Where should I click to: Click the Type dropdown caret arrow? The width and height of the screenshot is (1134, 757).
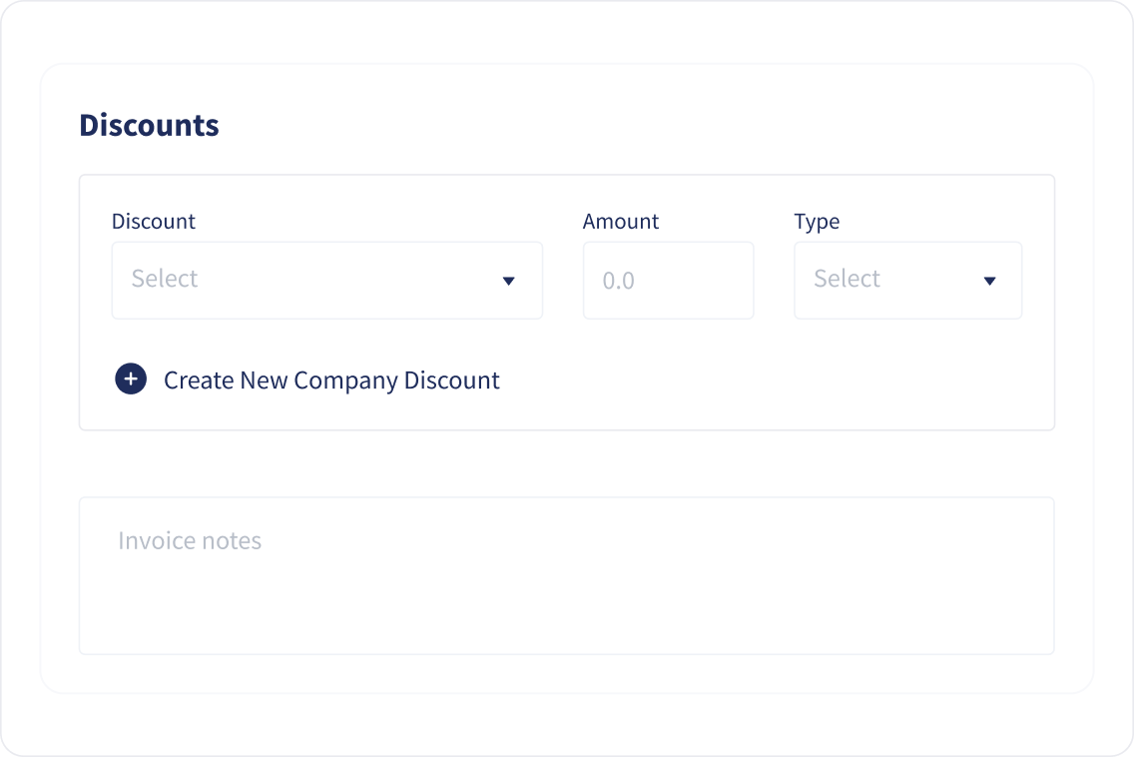tap(989, 281)
